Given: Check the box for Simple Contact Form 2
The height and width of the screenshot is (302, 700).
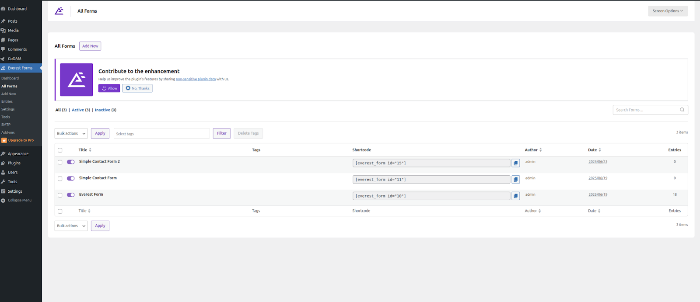Looking at the screenshot, I should pos(60,162).
